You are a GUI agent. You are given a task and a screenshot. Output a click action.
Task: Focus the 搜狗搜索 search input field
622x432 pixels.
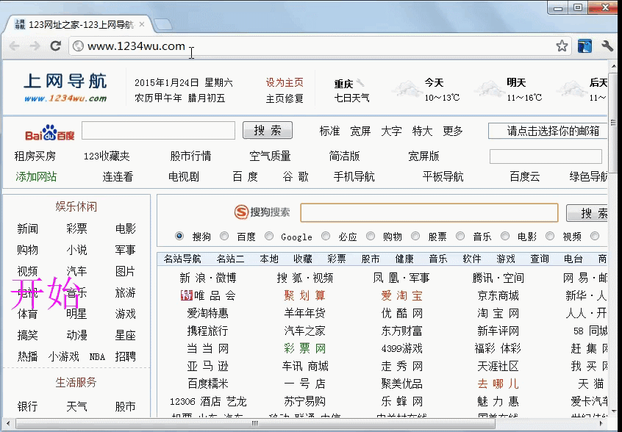click(429, 213)
